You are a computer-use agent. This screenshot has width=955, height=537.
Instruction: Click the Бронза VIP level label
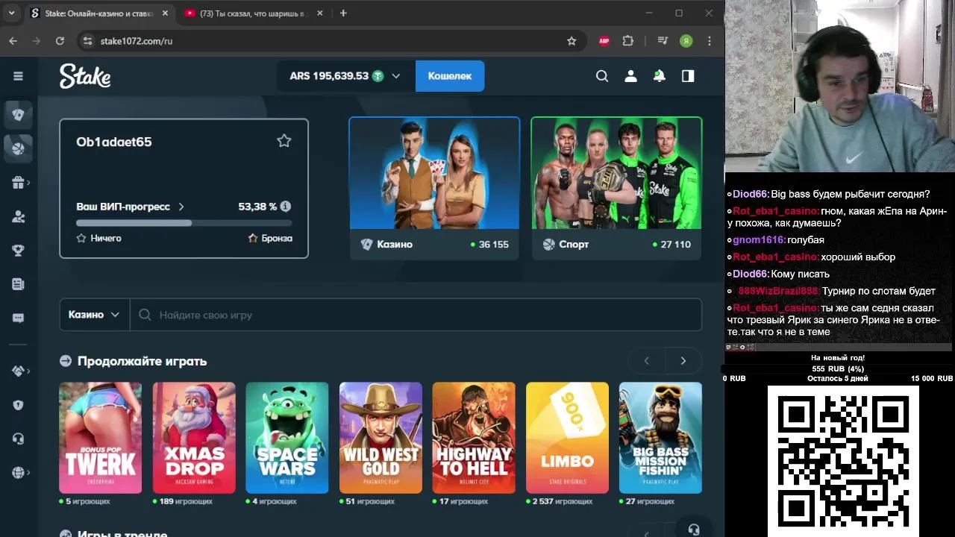(x=277, y=238)
